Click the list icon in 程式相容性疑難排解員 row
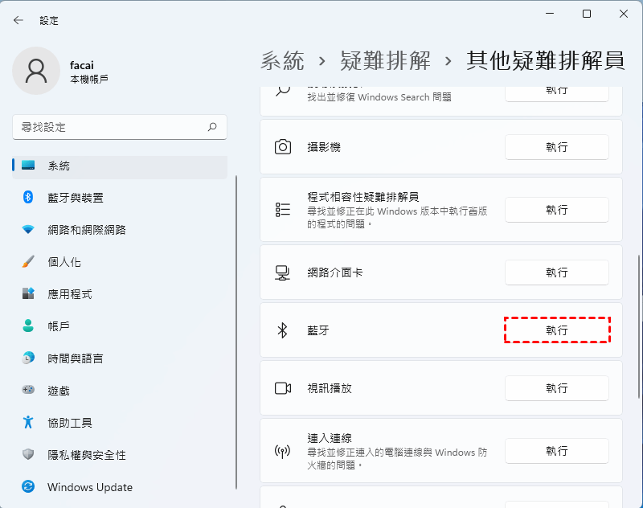The image size is (643, 508). click(x=283, y=210)
